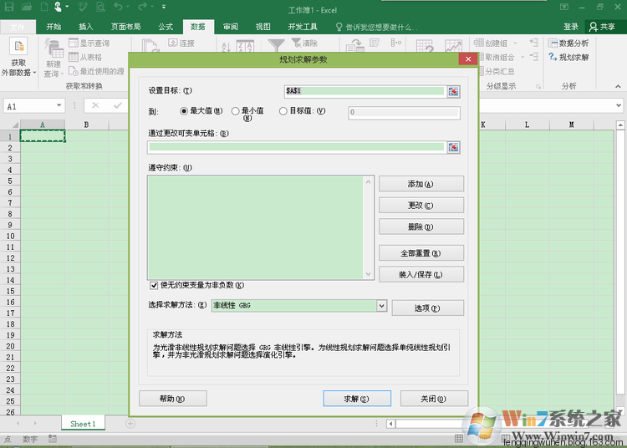Open the customize quick access toolbar arrow
627x448 pixels.
tap(164, 7)
